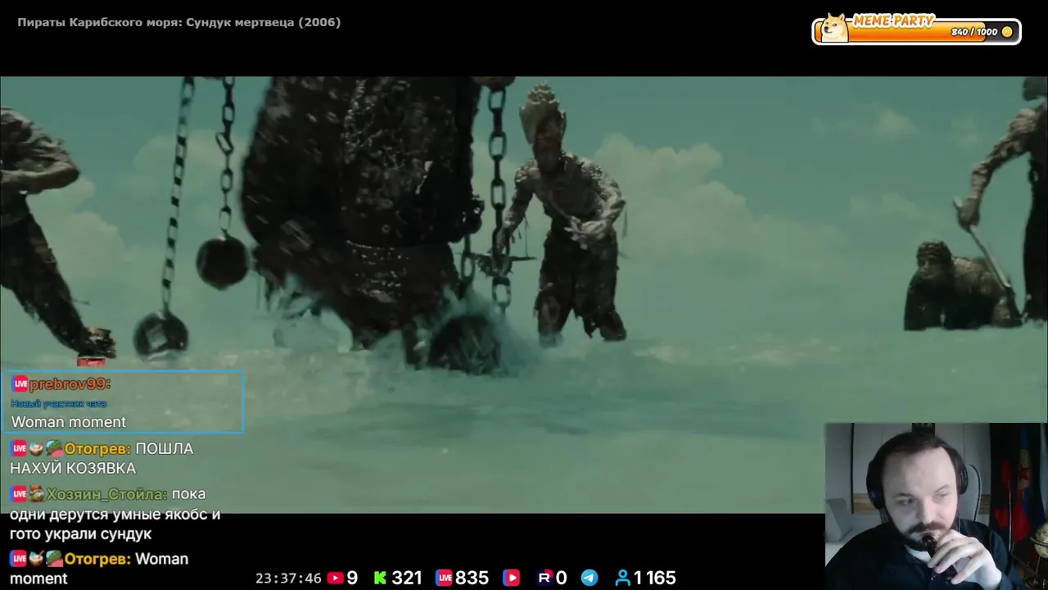The height and width of the screenshot is (590, 1048).
Task: Click the MEME PARTY title label
Action: tap(893, 20)
